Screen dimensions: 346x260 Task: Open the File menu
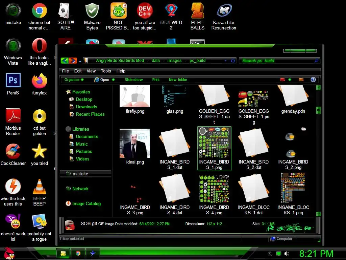(x=65, y=71)
